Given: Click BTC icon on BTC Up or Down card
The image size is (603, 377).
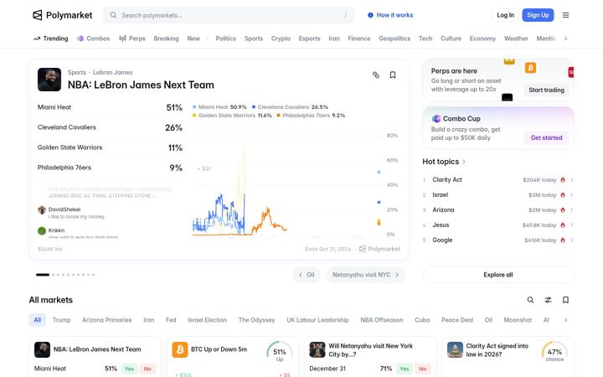Looking at the screenshot, I should click(179, 349).
